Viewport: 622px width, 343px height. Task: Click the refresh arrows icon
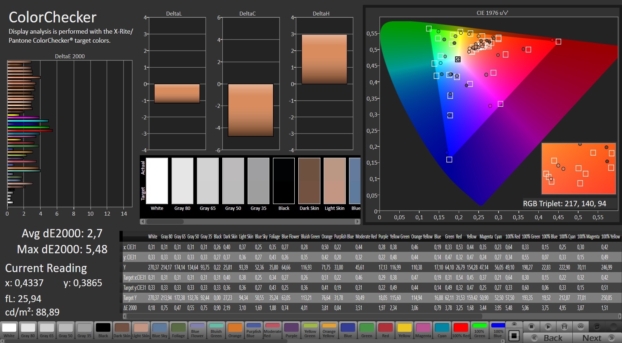click(x=597, y=327)
